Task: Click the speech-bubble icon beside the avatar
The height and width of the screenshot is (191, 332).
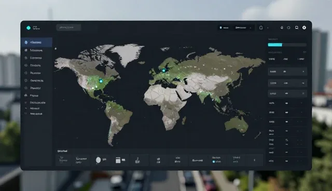Action: [297, 28]
